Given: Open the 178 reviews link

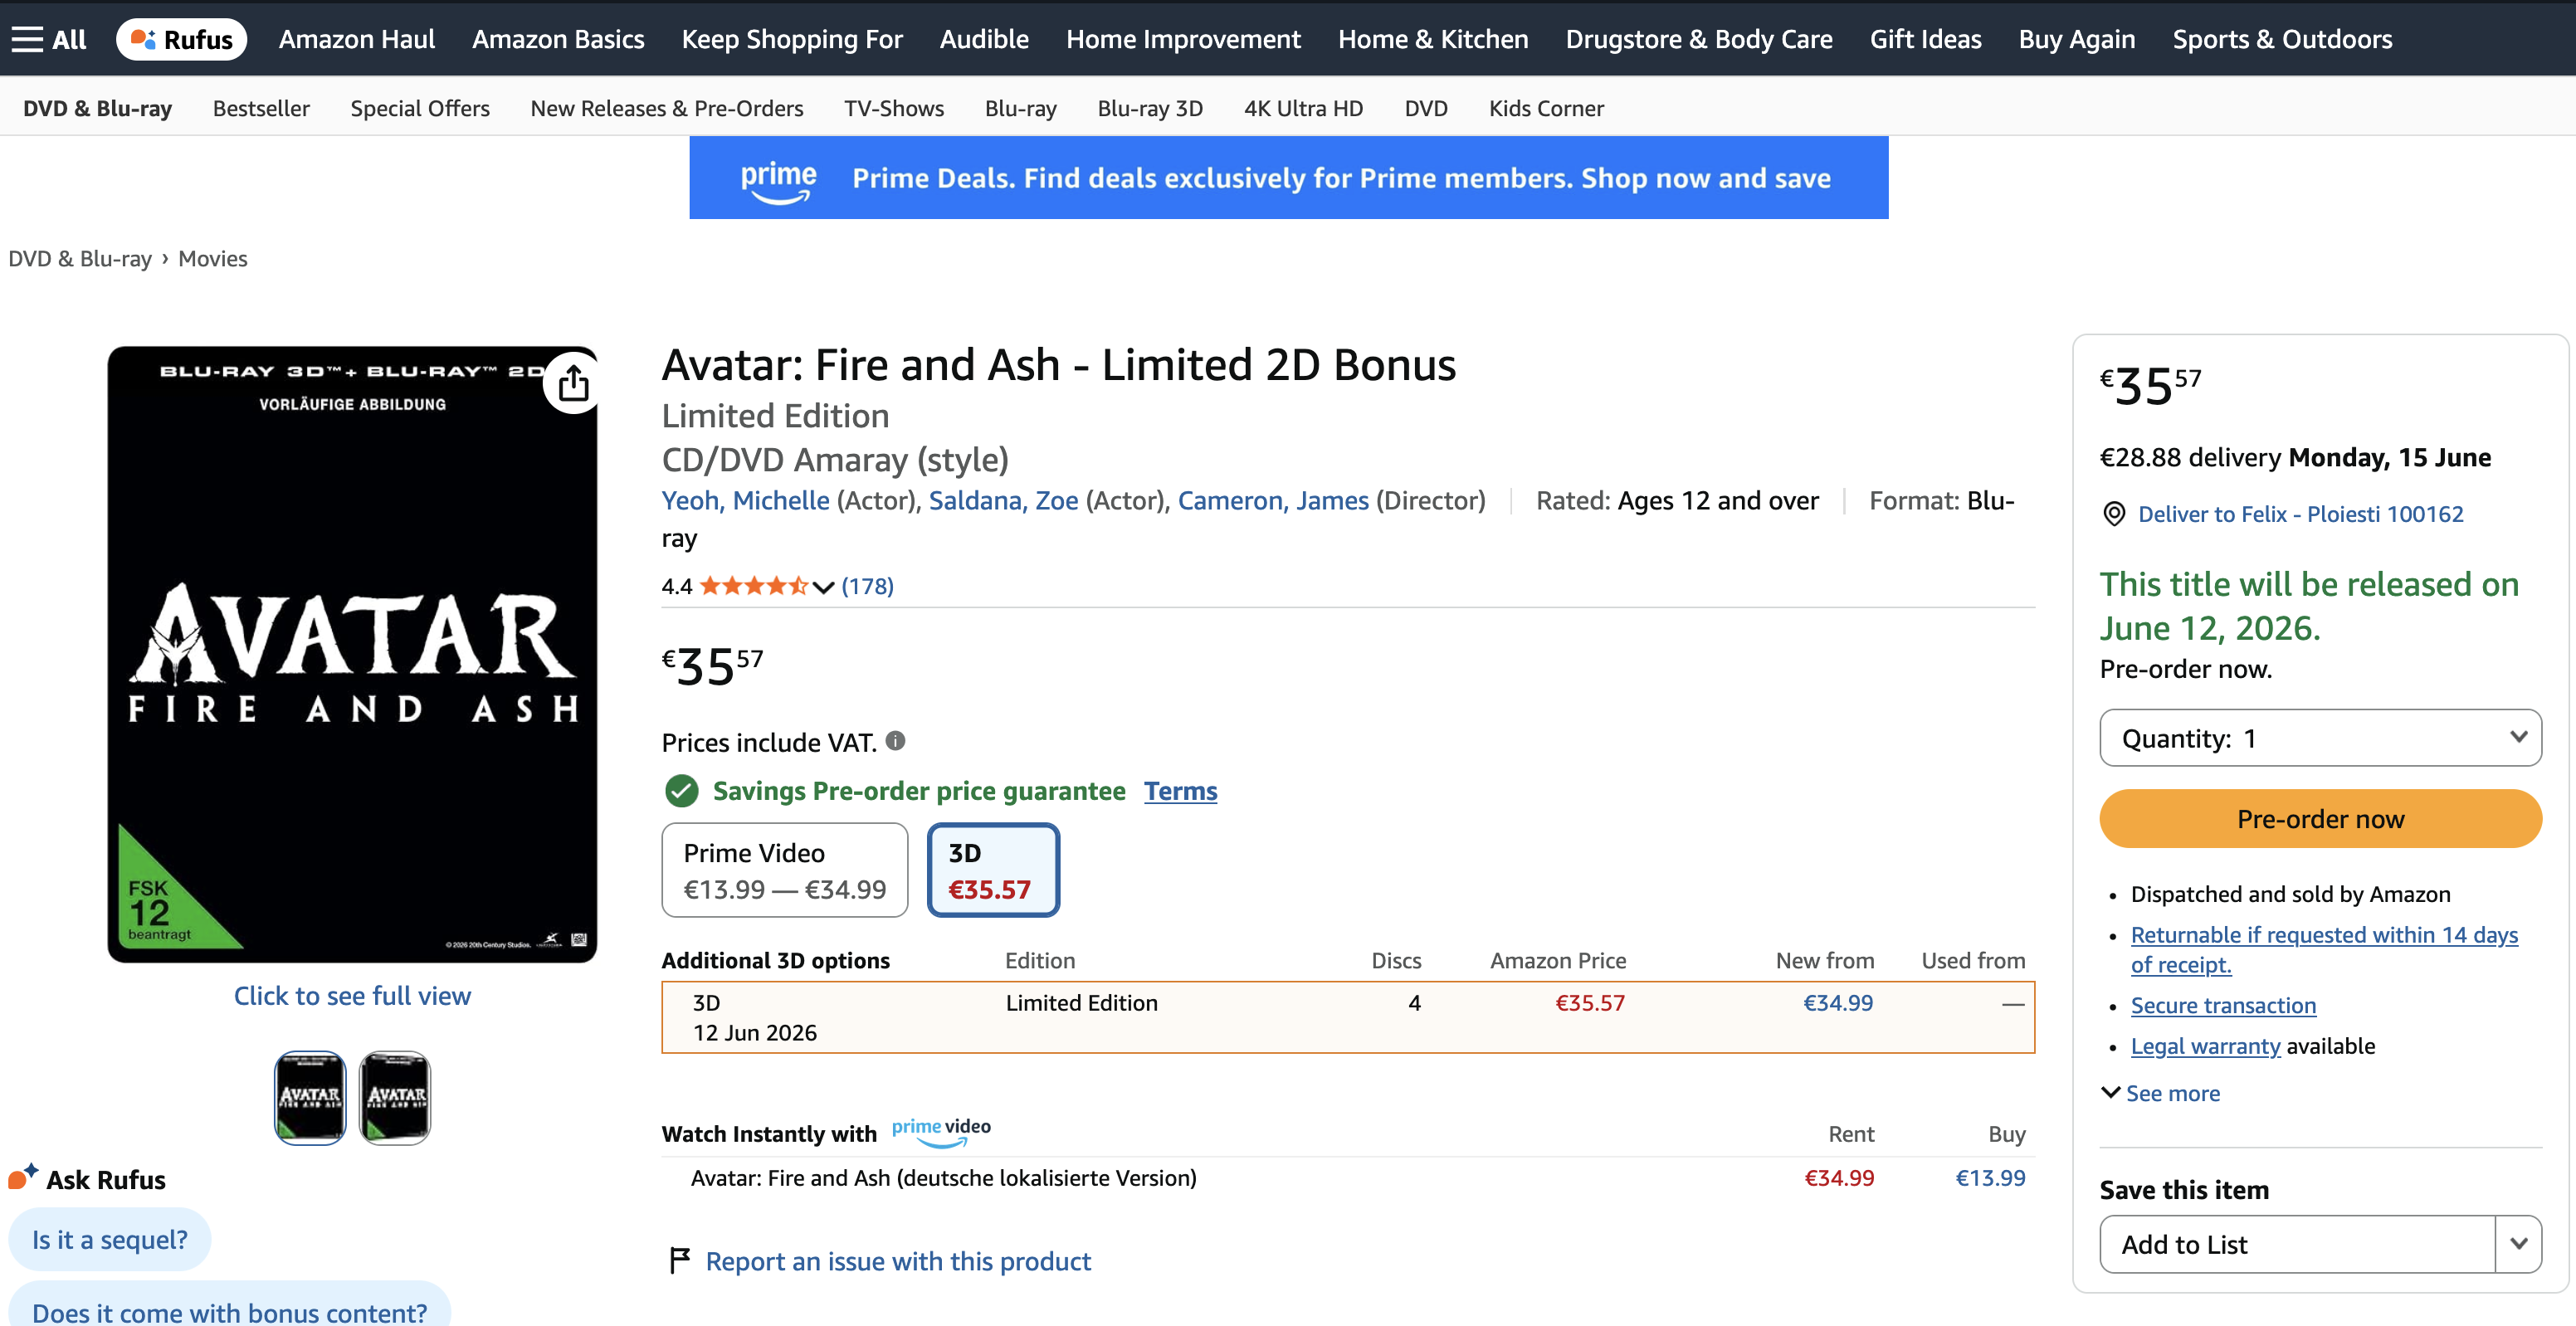Looking at the screenshot, I should [867, 587].
